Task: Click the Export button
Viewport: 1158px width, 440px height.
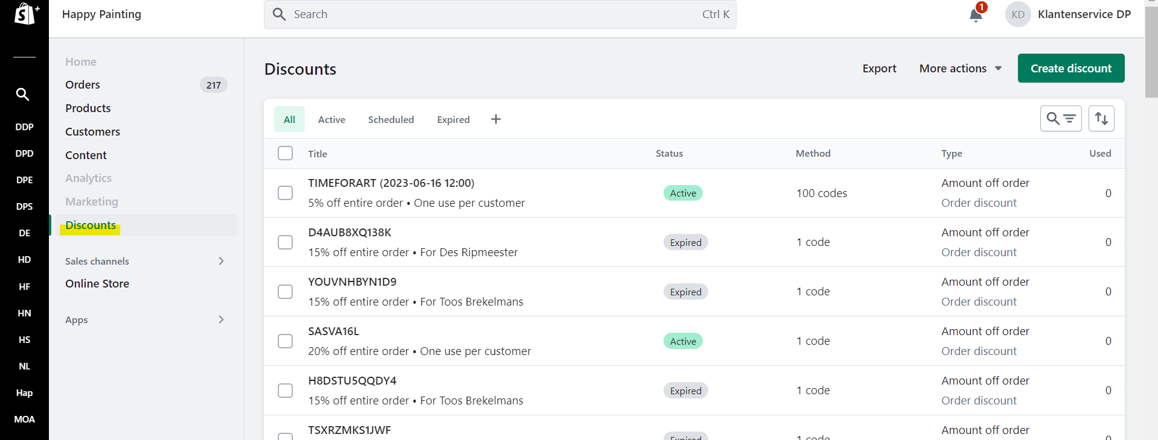Action: coord(879,69)
